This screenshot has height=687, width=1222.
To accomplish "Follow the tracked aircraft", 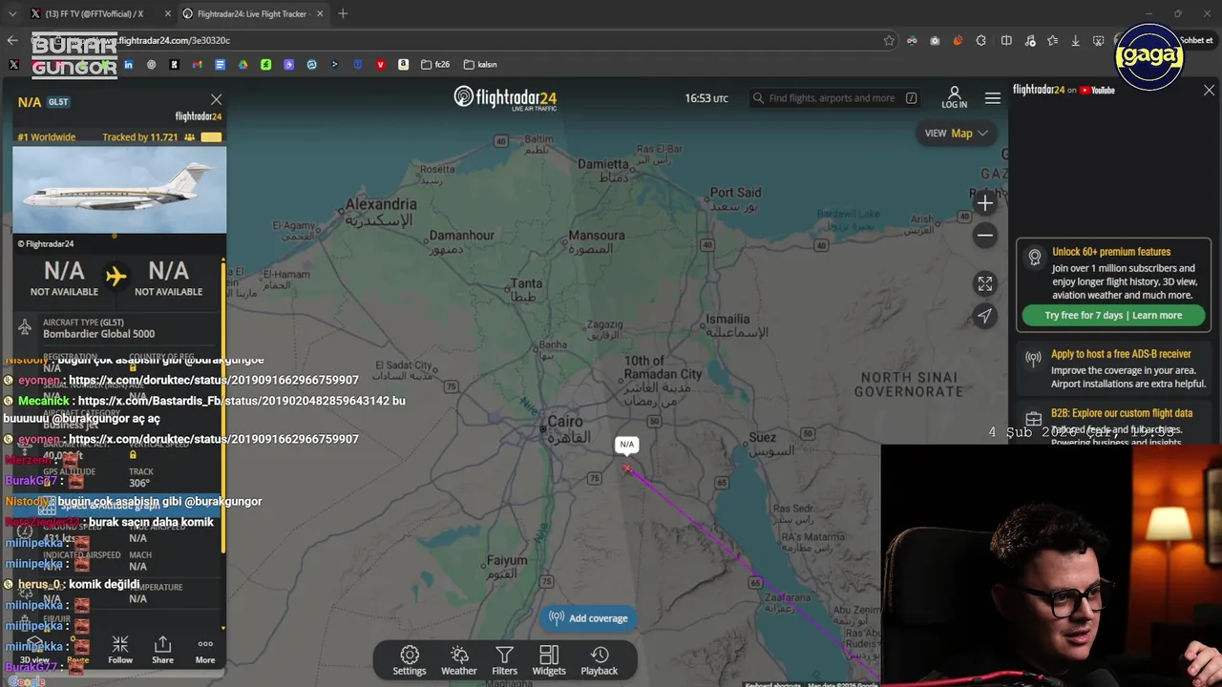I will pyautogui.click(x=120, y=651).
